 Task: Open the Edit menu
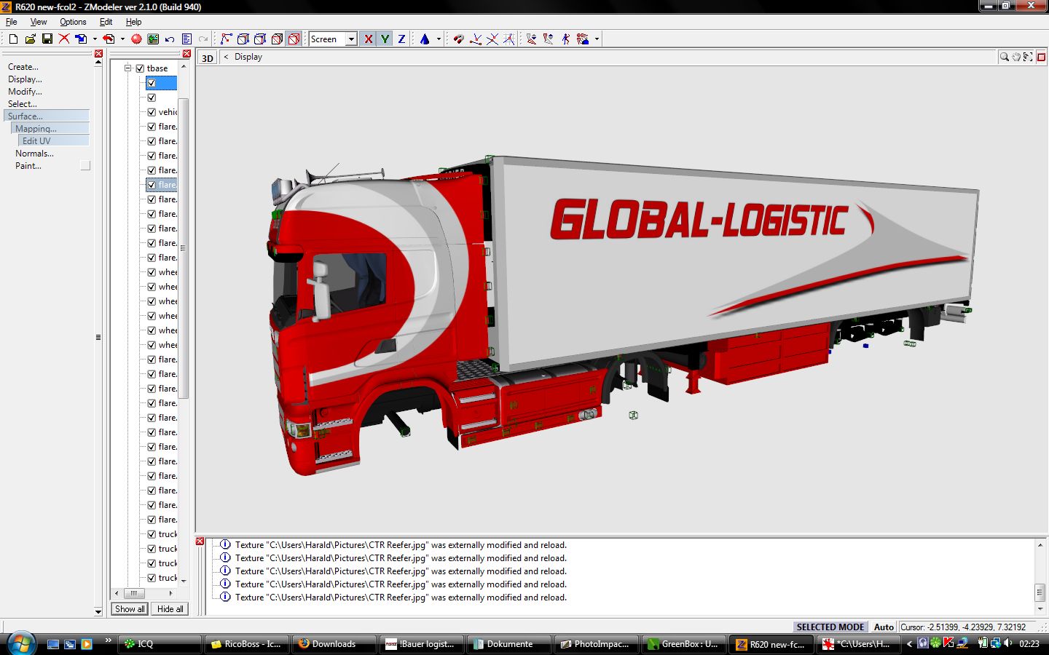pyautogui.click(x=106, y=22)
